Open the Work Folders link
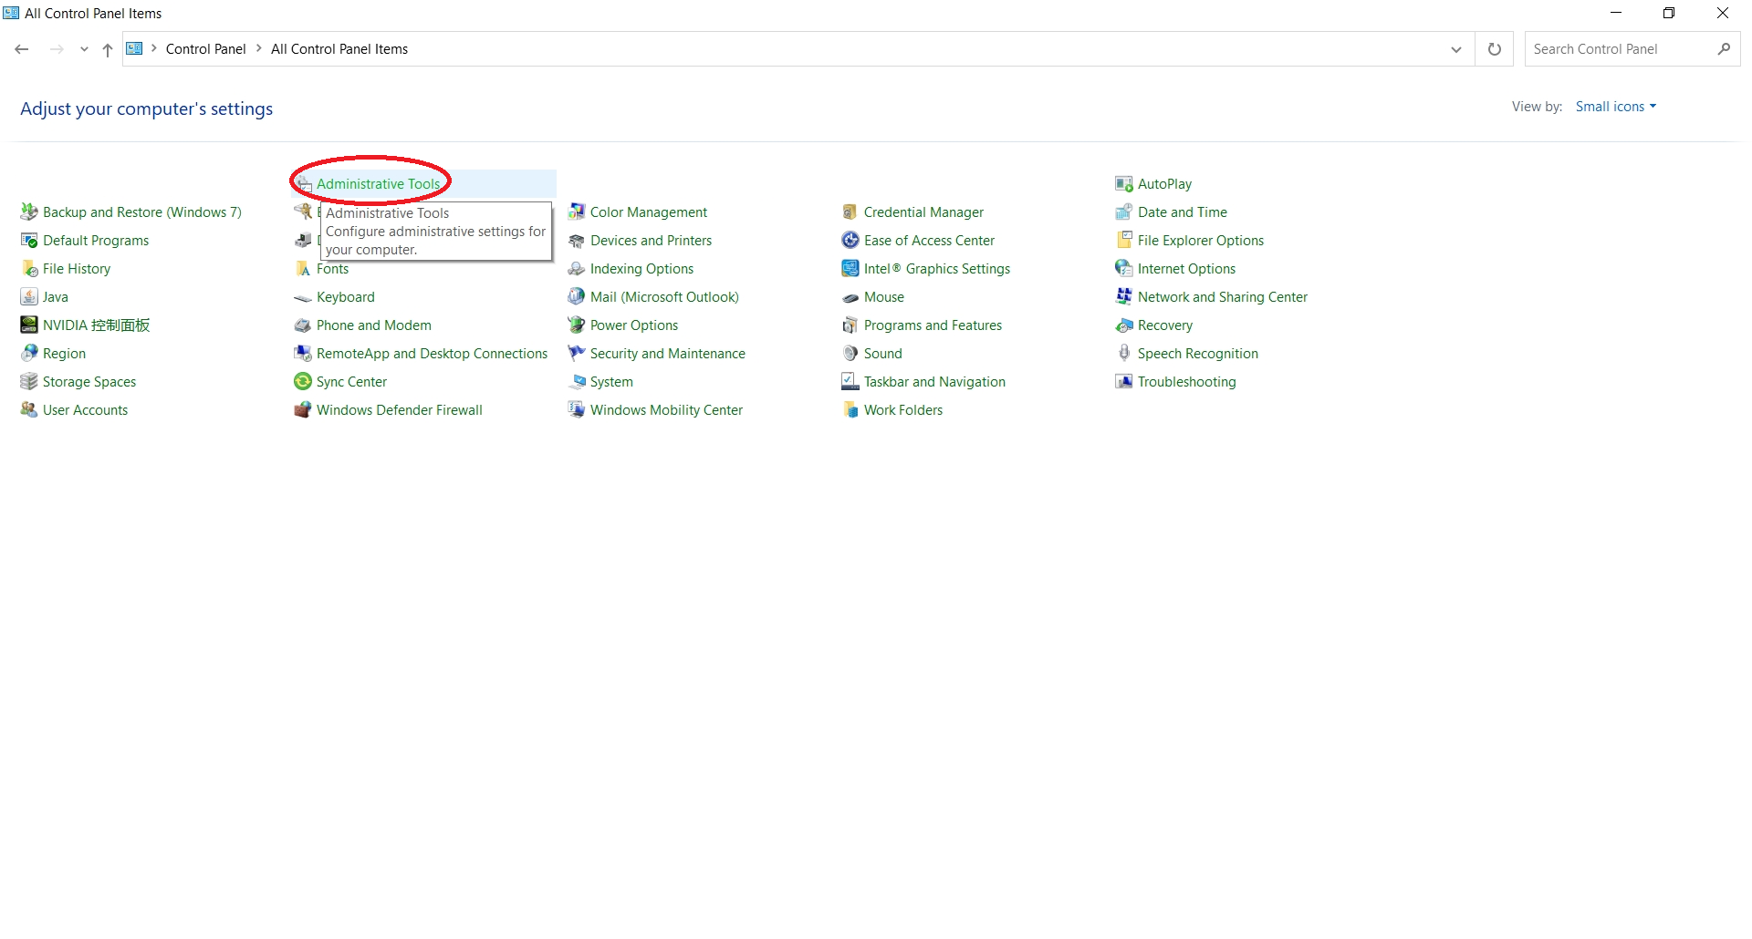1752x939 pixels. click(x=903, y=410)
